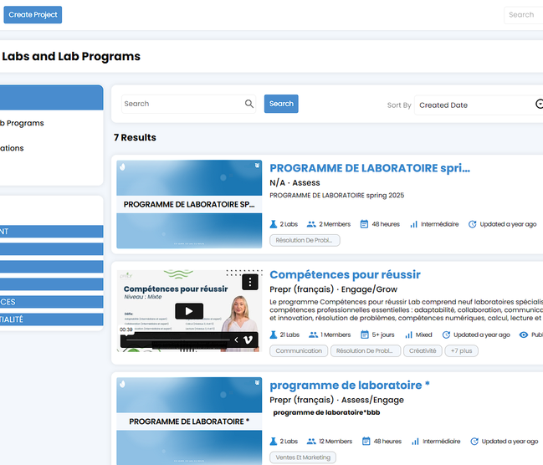The image size is (543, 465).
Task: Click the Vimeo logo on video player
Action: (x=248, y=340)
